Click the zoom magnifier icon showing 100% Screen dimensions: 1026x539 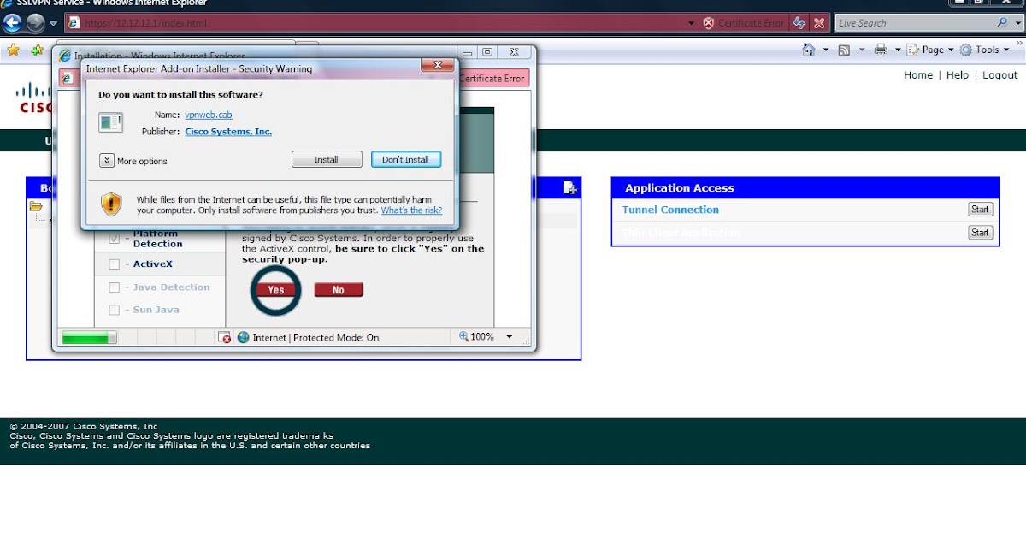coord(464,337)
